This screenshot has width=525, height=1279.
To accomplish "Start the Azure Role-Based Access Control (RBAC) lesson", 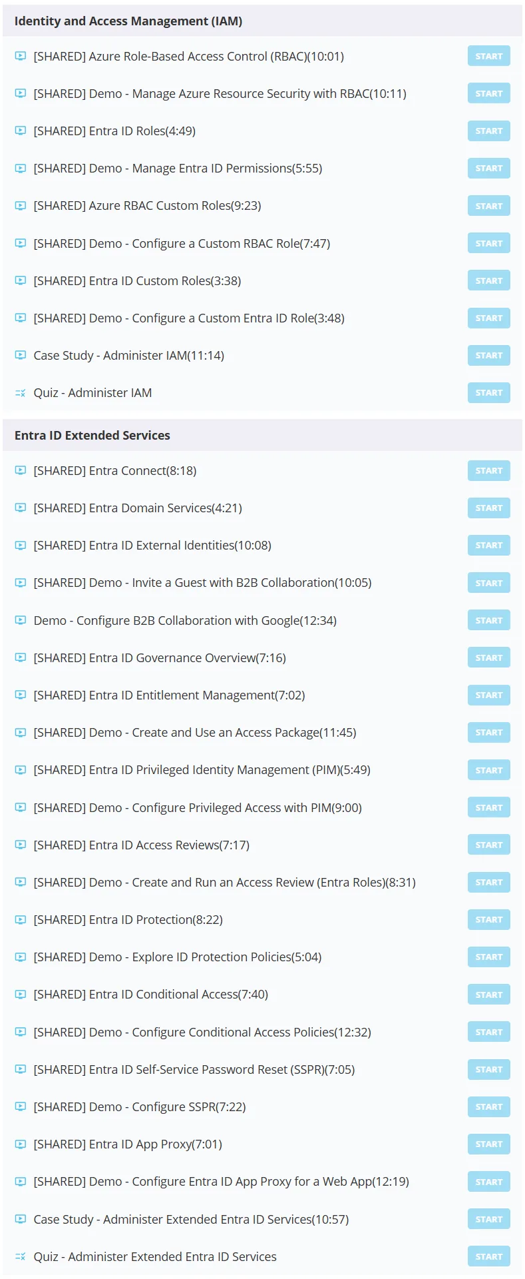I will click(489, 56).
